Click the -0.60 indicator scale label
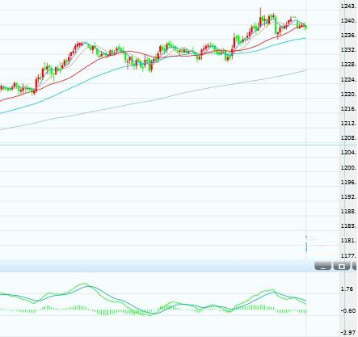 (349, 310)
